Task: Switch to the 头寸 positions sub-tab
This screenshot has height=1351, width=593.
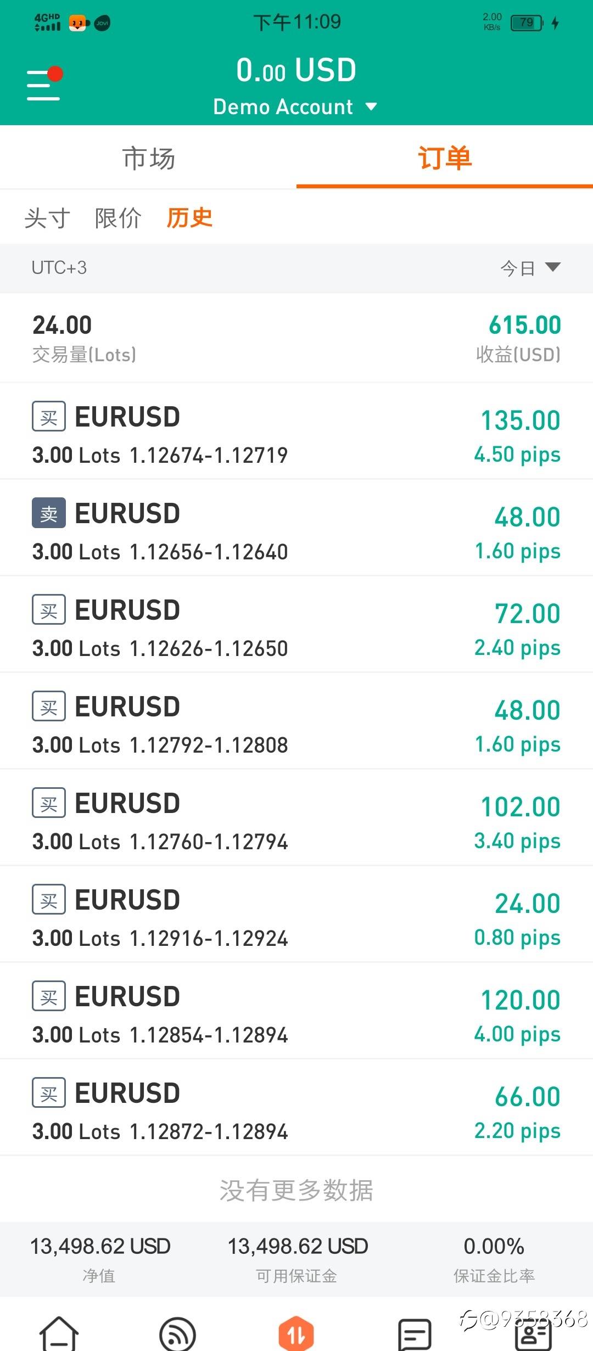Action: click(47, 218)
